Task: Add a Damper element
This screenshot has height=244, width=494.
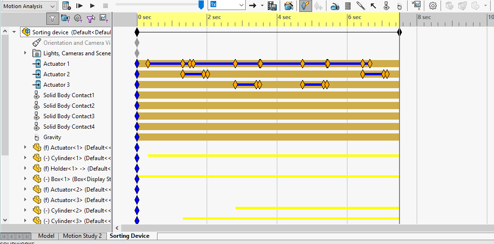Action: [361, 5]
